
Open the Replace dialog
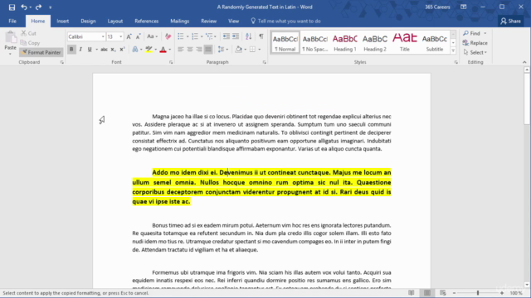click(x=475, y=43)
